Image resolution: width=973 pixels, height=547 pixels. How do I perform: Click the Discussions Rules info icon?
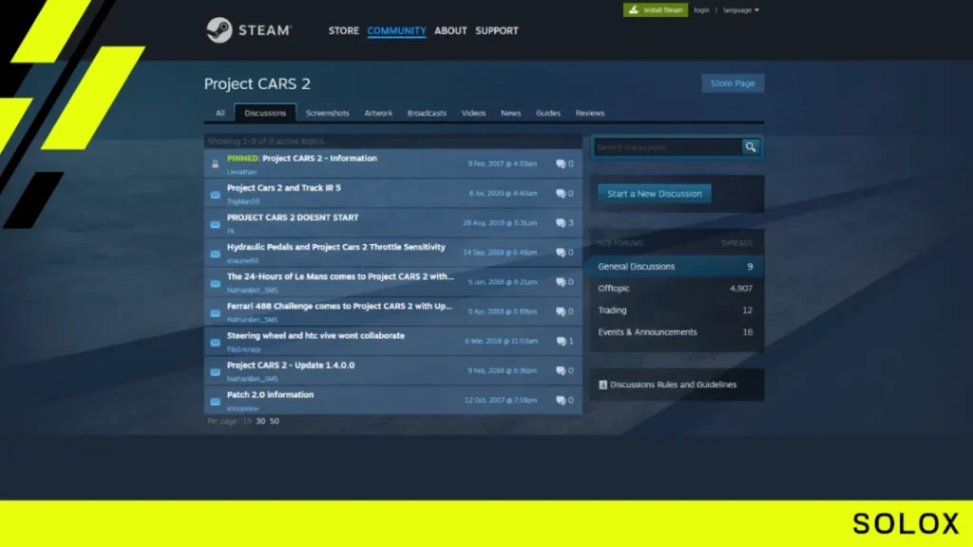[x=602, y=385]
